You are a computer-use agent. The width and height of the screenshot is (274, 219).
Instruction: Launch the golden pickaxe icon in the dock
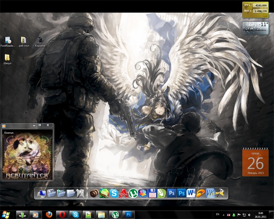(x=220, y=193)
